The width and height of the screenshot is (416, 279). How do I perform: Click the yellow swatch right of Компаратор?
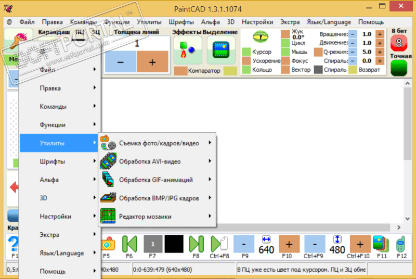230,71
